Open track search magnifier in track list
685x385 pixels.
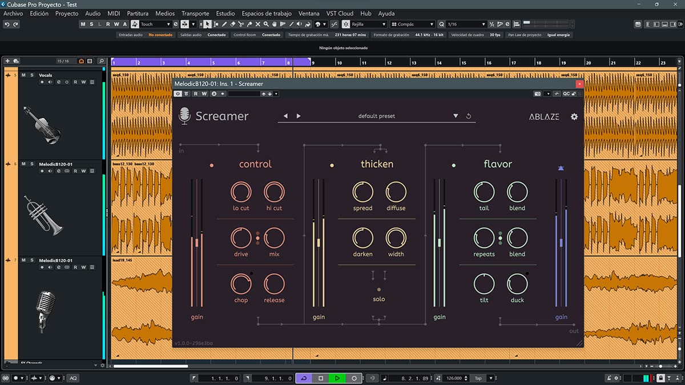click(x=101, y=61)
